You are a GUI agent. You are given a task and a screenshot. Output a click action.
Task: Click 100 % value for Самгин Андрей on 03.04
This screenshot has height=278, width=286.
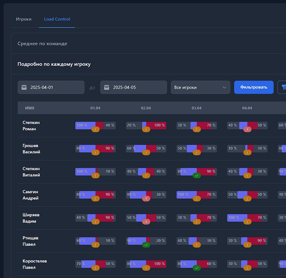(183, 195)
